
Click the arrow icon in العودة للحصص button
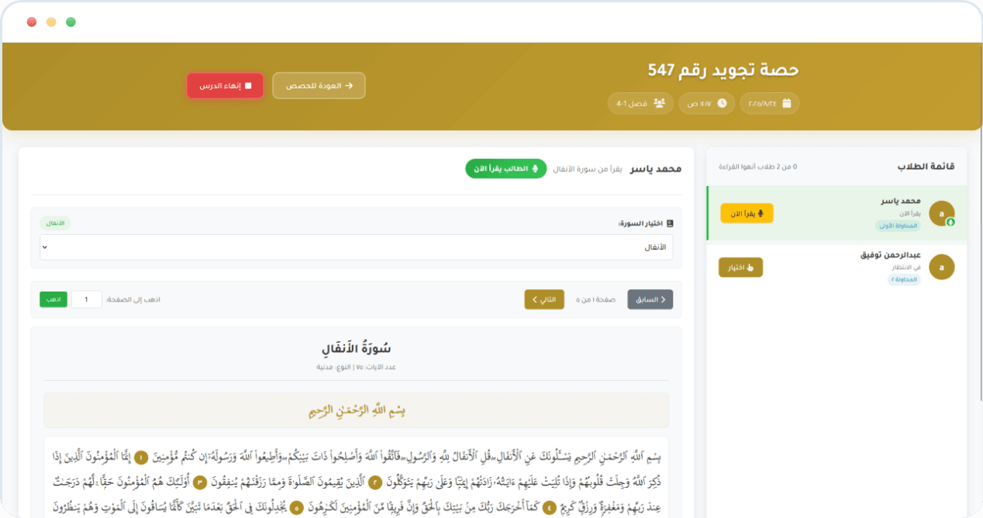(349, 85)
